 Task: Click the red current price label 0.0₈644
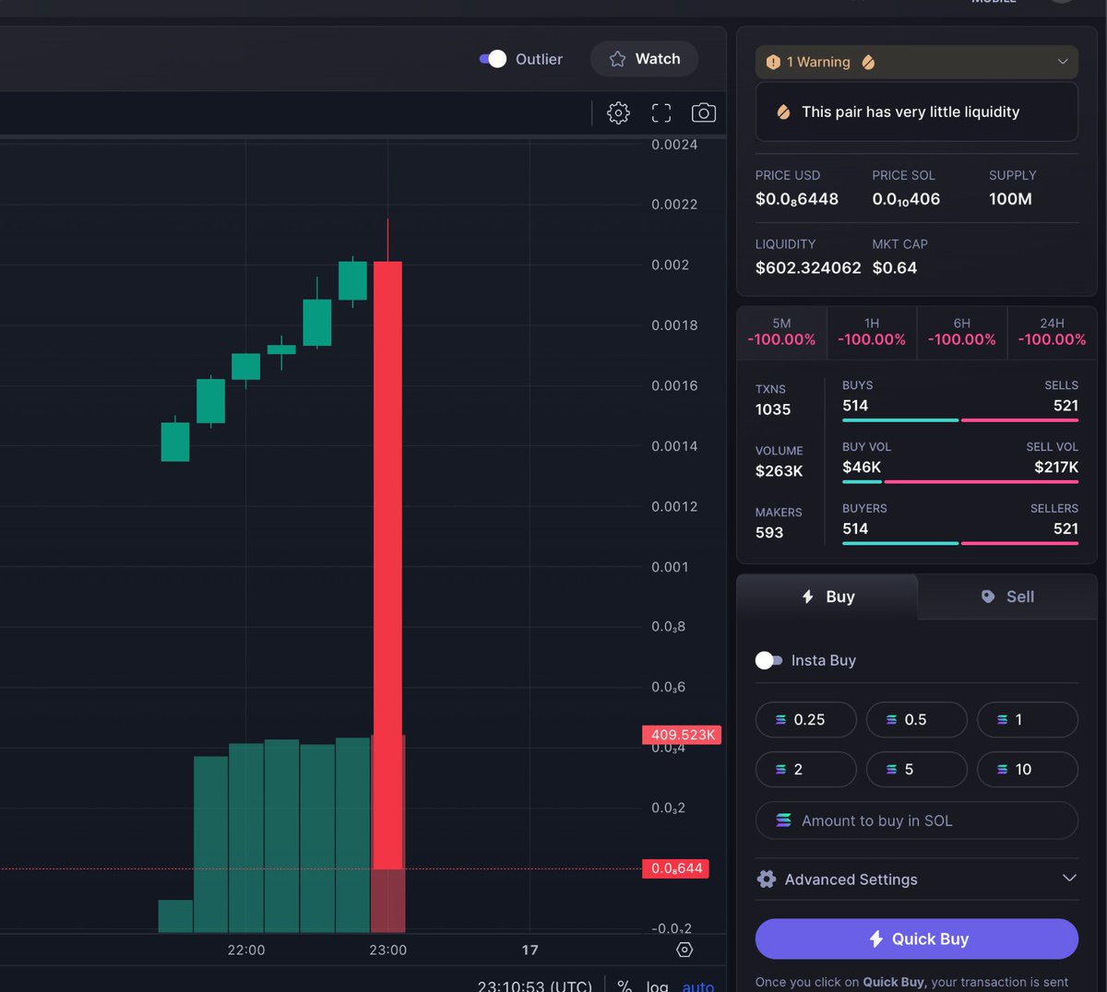click(676, 868)
